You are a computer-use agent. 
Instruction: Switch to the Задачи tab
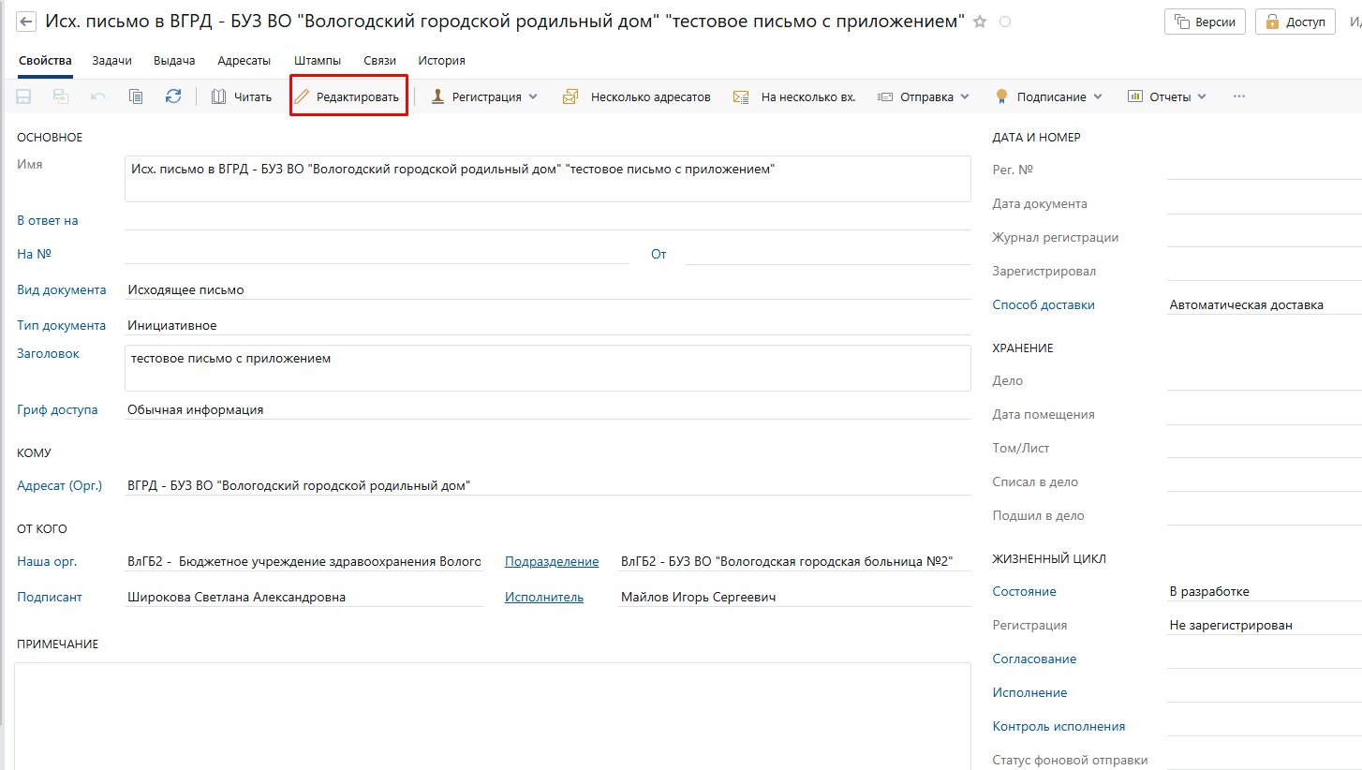click(111, 61)
